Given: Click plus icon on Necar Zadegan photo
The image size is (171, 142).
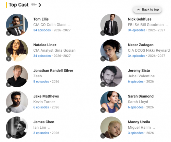Looking at the screenshot, I should coord(103,59).
